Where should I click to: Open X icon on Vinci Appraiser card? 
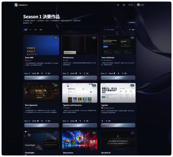tap(42, 121)
